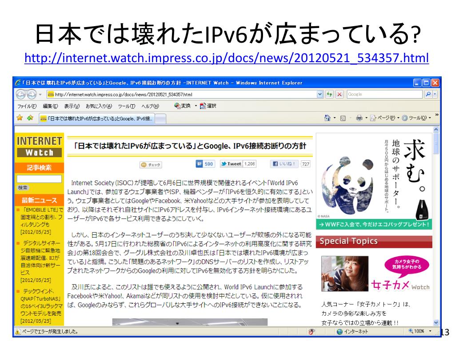The image size is (455, 341).
Task: Click the 100% zoom level button
Action: [x=416, y=331]
